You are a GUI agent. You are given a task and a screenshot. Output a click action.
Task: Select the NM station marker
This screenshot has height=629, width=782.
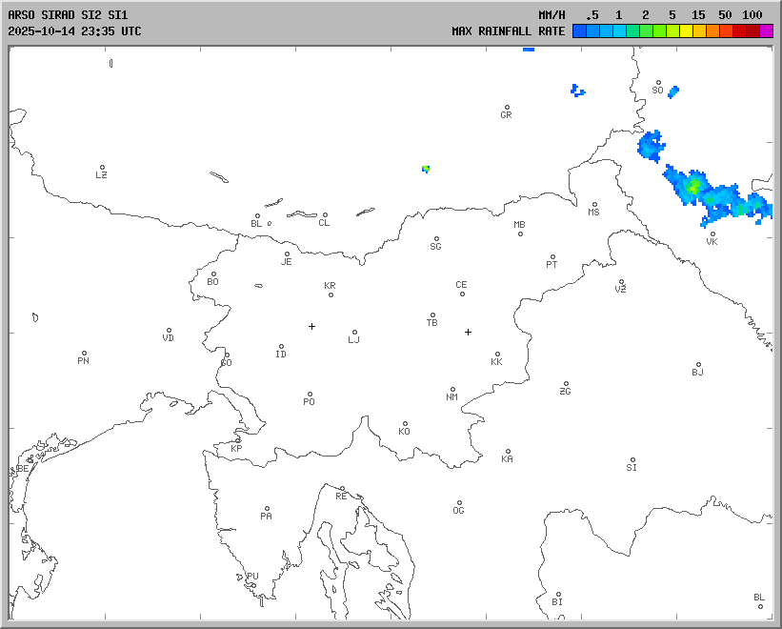click(452, 390)
